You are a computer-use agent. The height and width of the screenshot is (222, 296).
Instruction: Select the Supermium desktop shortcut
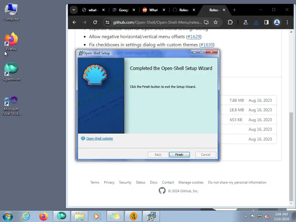(x=11, y=72)
